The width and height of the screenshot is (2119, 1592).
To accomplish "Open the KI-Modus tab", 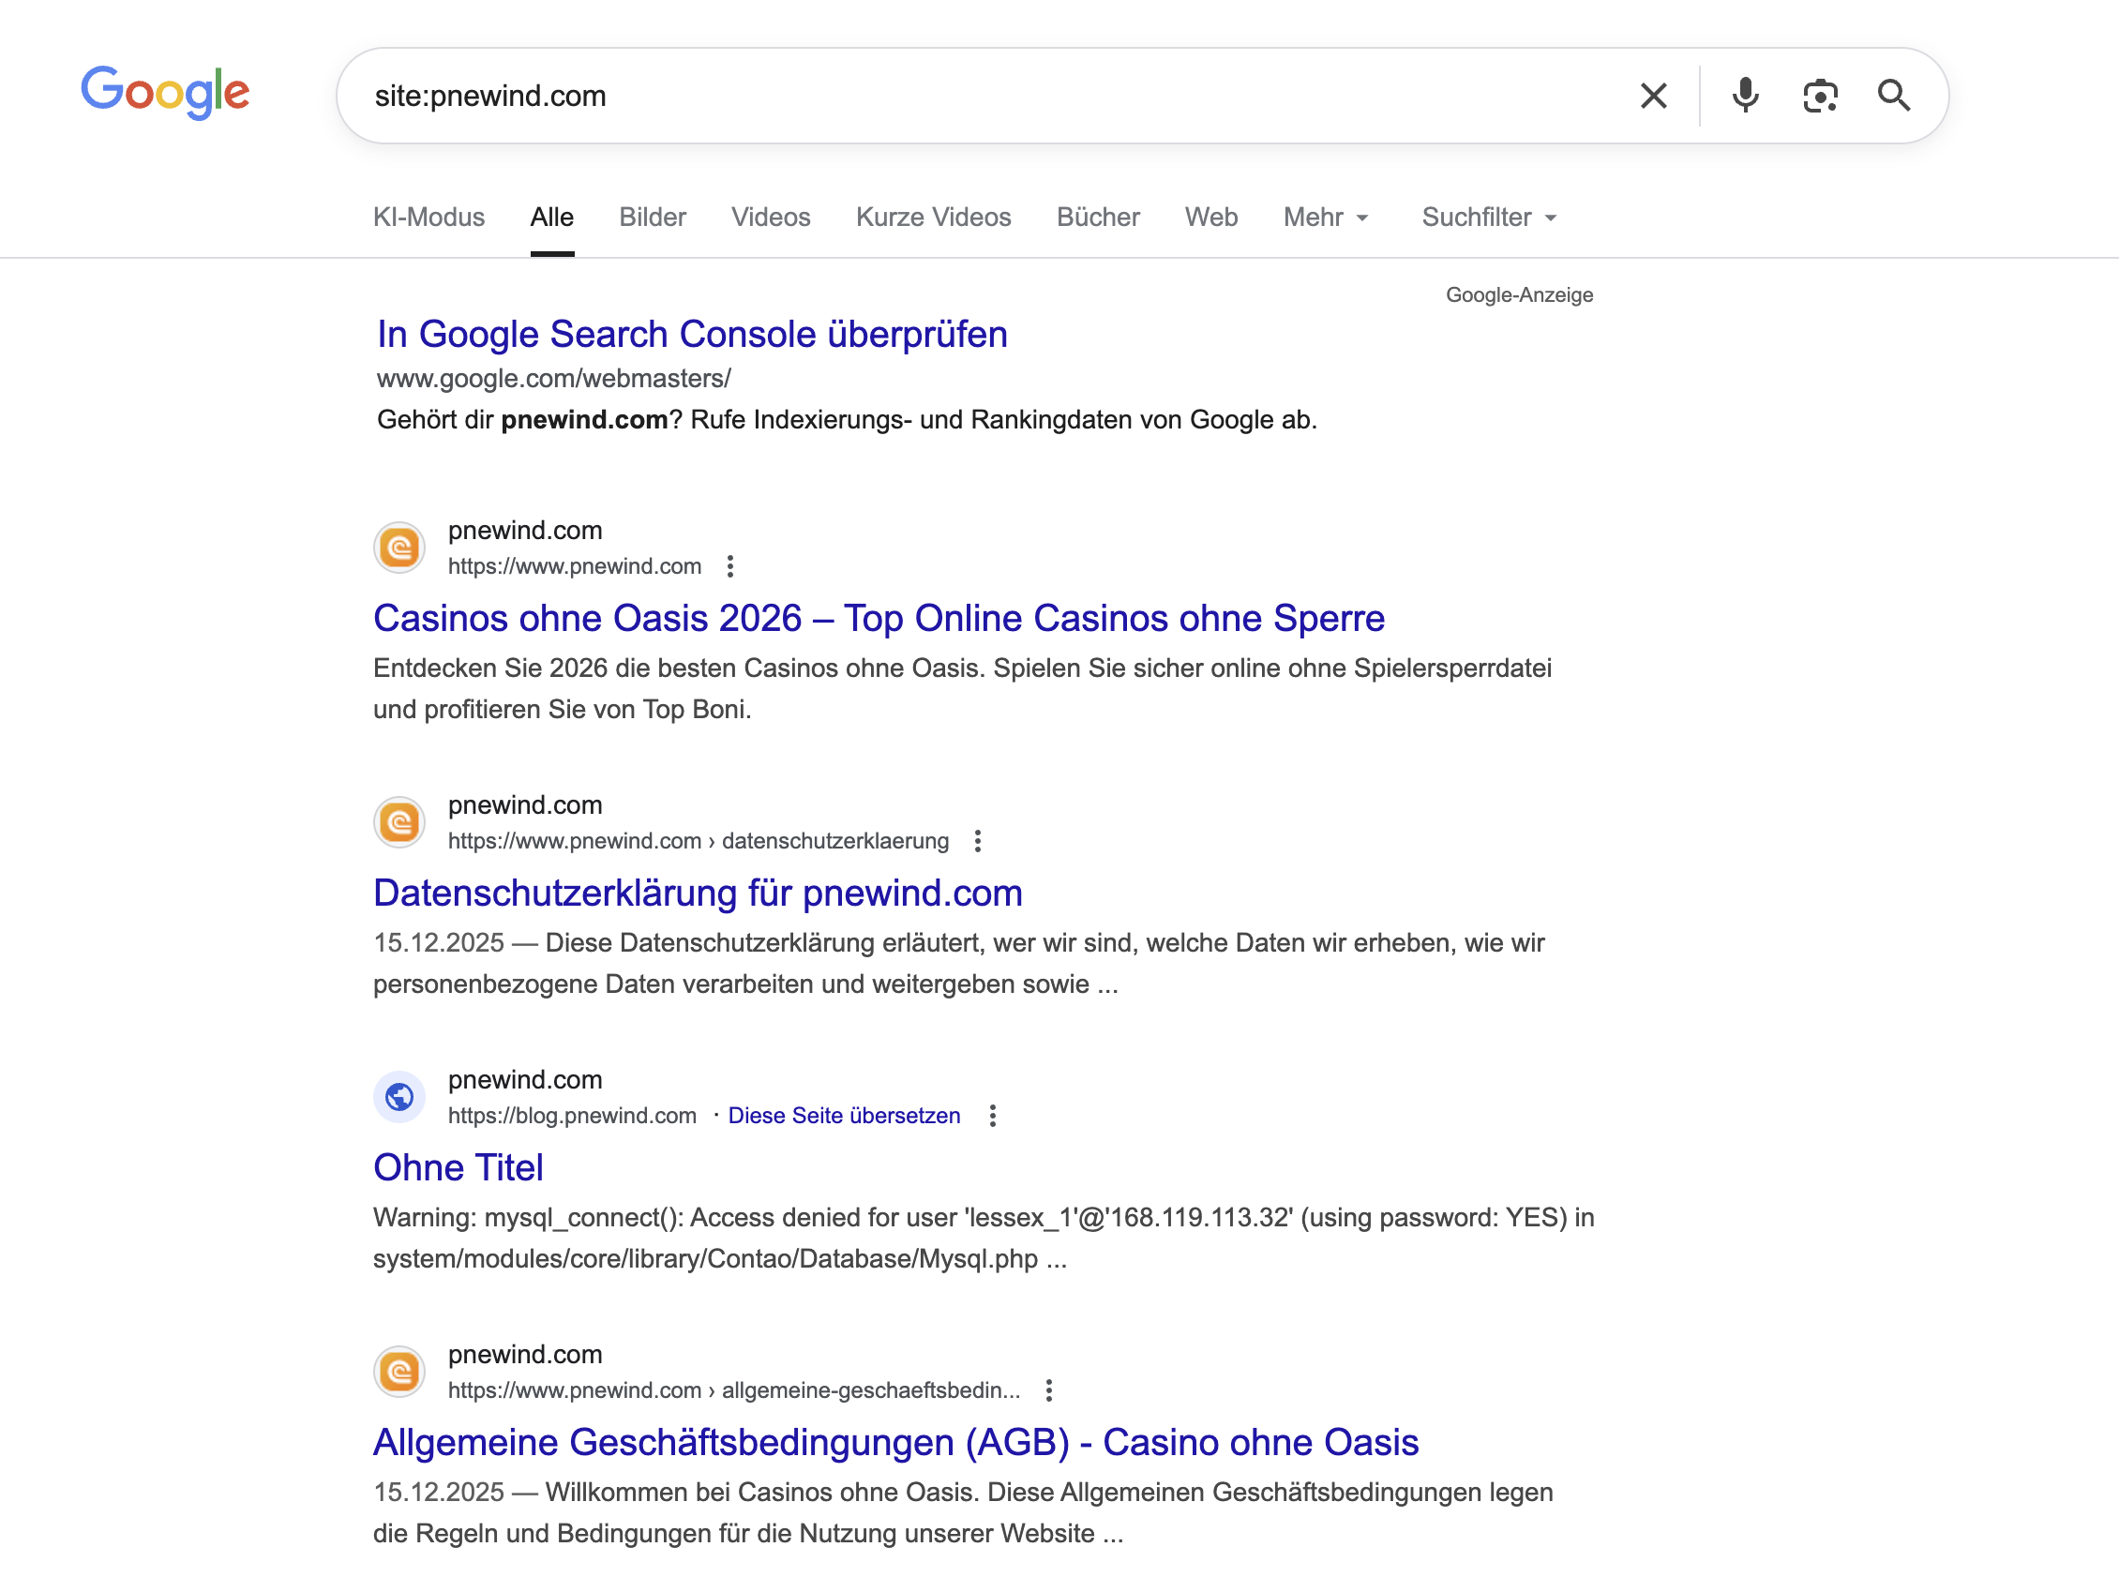I will pos(428,218).
